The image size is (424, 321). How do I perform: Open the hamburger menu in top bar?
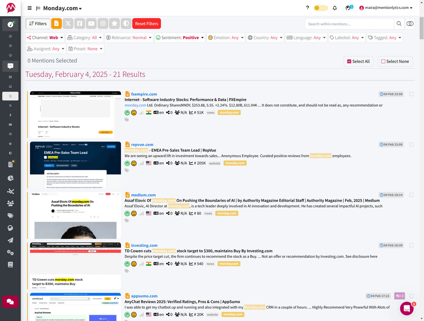[x=30, y=8]
